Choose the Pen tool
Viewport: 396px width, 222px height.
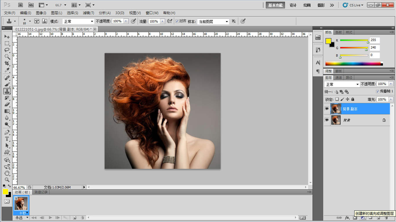coord(7,132)
